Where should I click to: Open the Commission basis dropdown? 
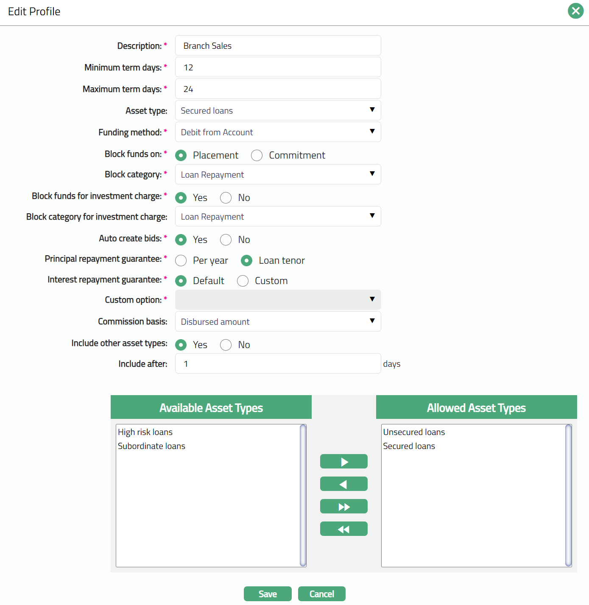[x=278, y=322]
